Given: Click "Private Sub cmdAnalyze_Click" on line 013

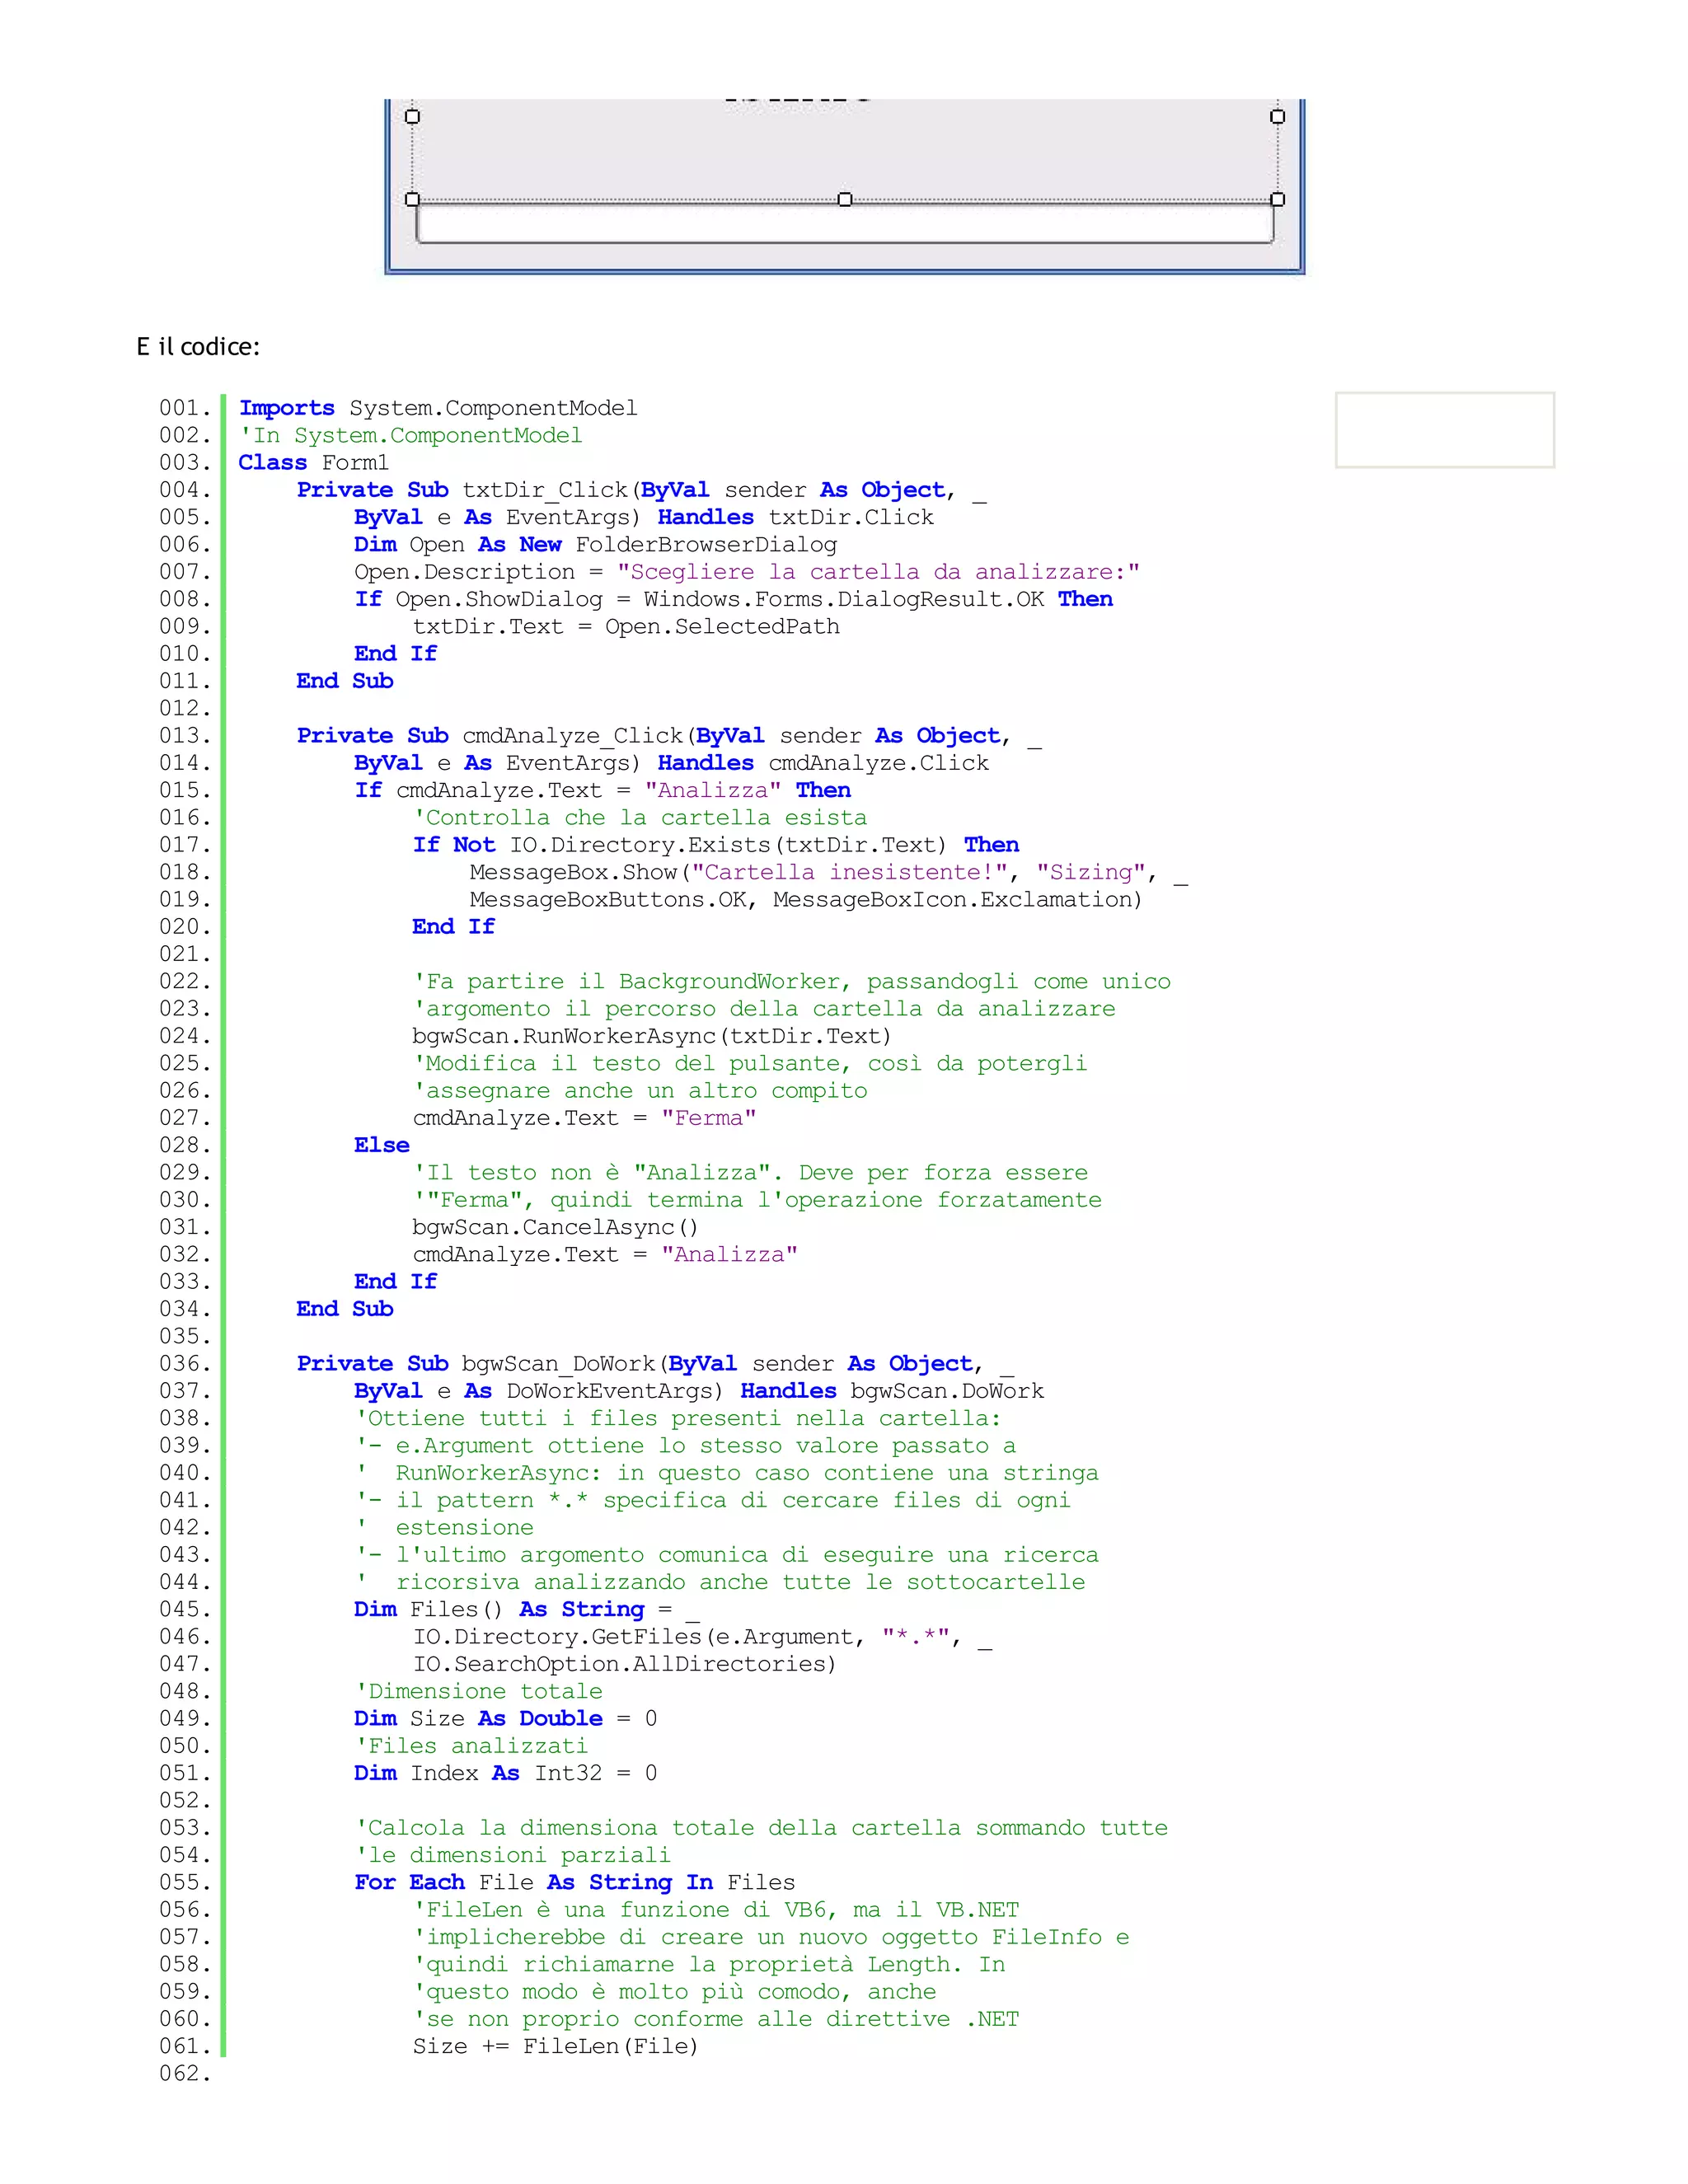Looking at the screenshot, I should click(490, 736).
